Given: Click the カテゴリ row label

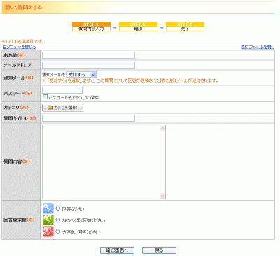Looking at the screenshot, I should coord(16,108).
